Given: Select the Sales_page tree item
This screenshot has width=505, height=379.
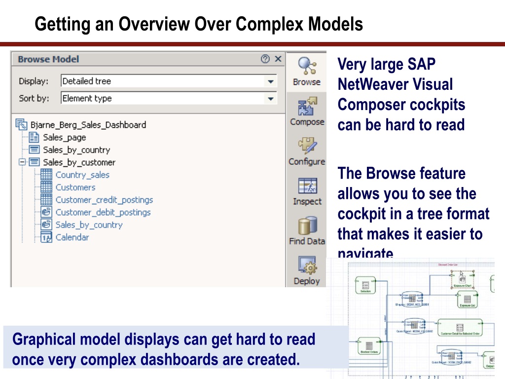Looking at the screenshot, I should tap(65, 137).
